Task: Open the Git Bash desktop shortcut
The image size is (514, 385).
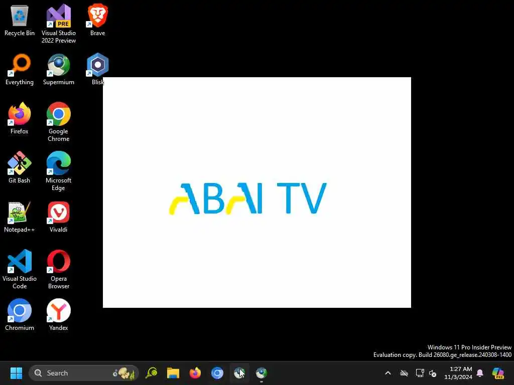Action: tap(20, 167)
